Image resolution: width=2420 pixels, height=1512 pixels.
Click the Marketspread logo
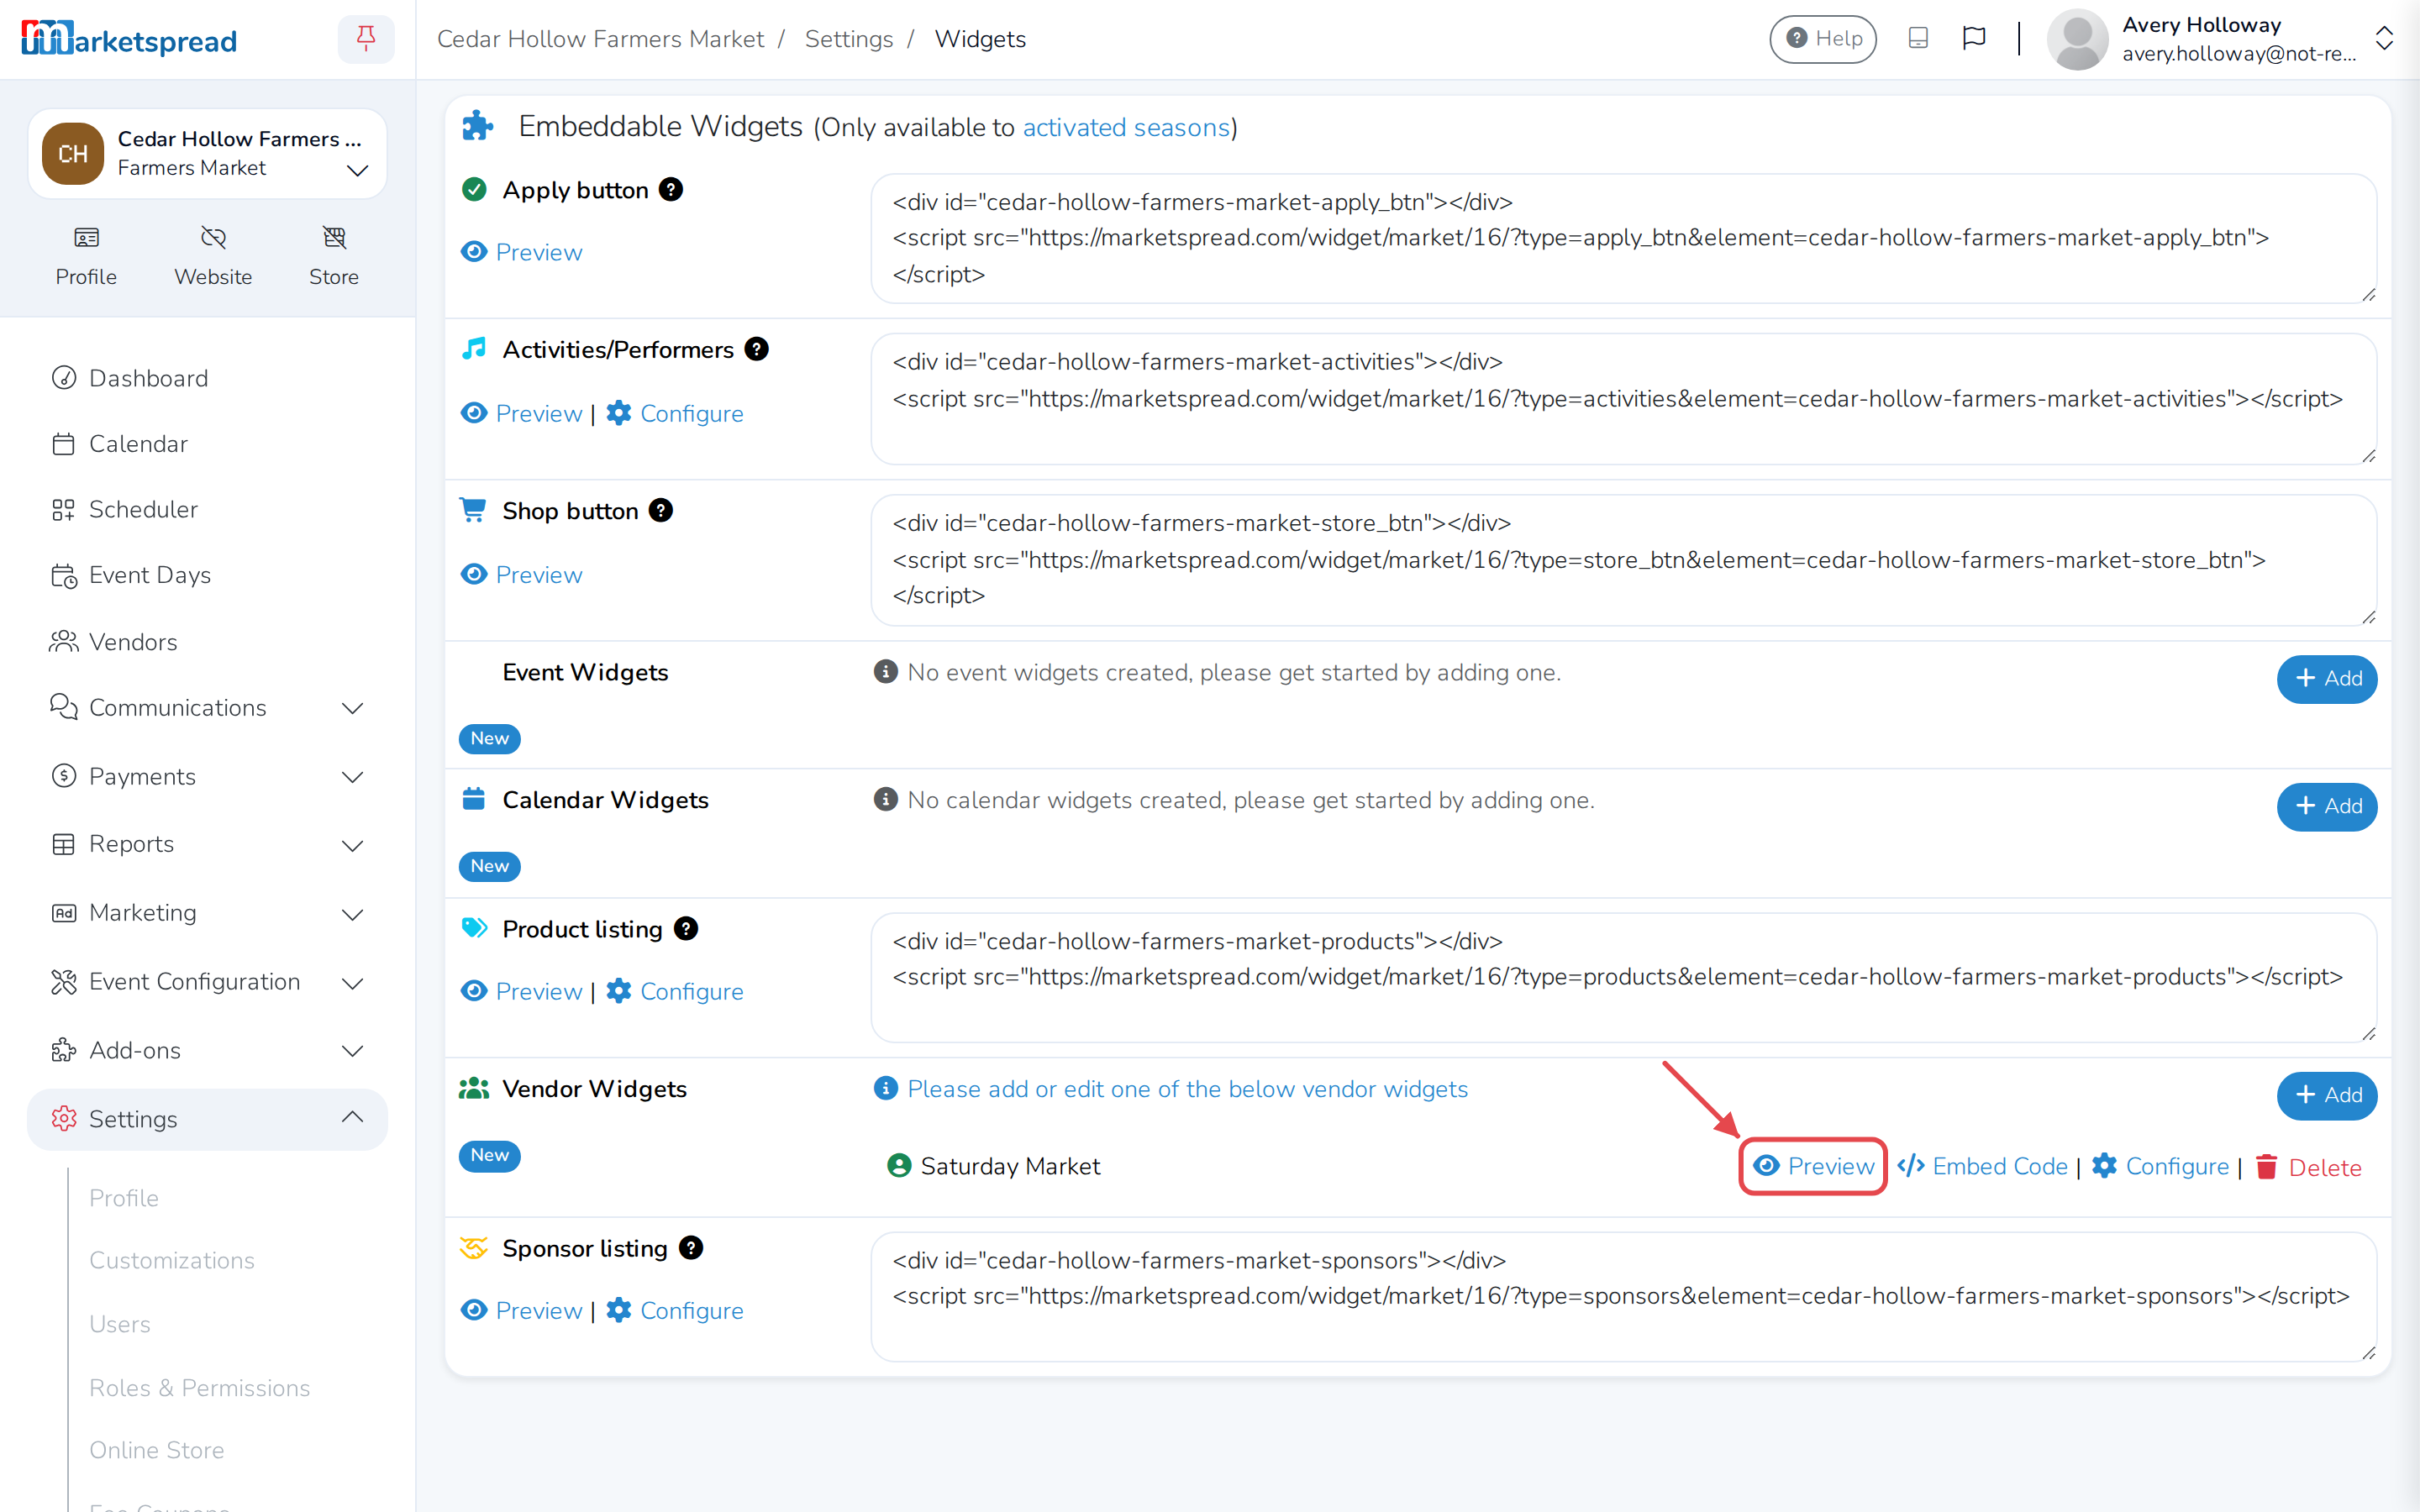coord(129,39)
